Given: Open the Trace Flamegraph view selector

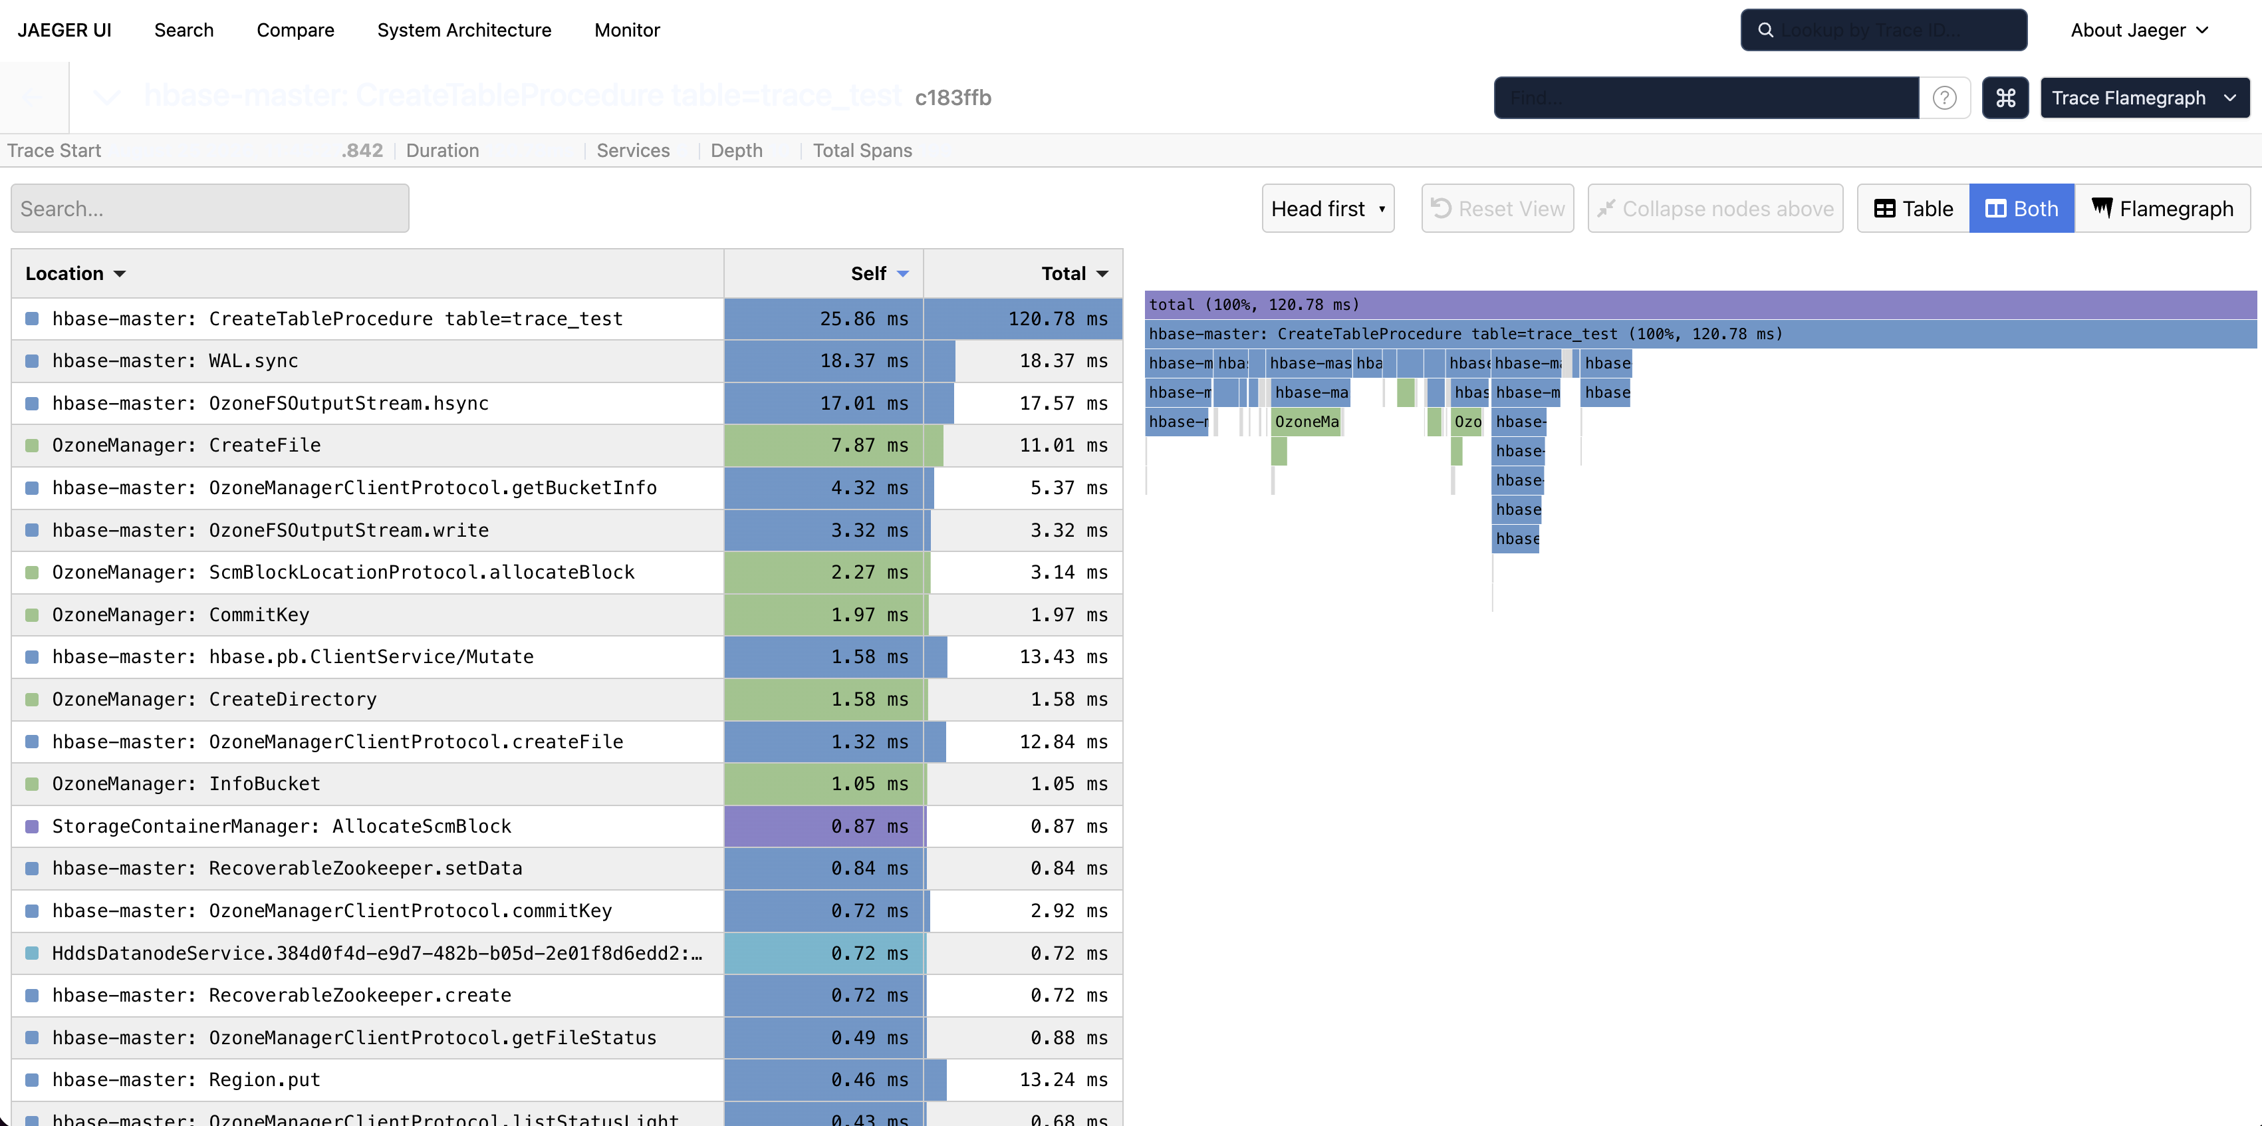Looking at the screenshot, I should [2144, 98].
